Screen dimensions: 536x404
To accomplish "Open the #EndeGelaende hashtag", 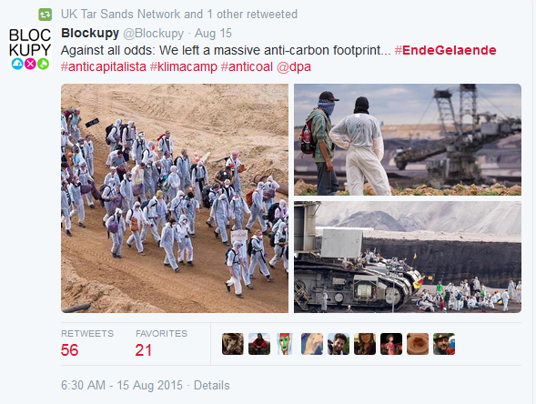I will pos(445,50).
